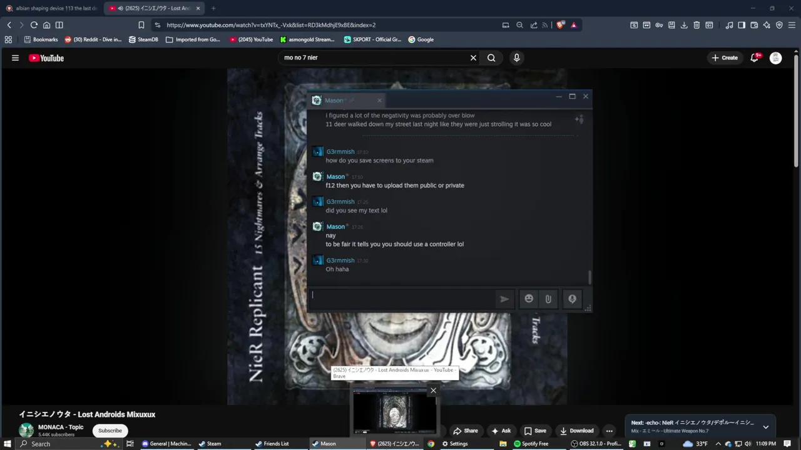Open a new browser tab
The image size is (801, 450).
[213, 8]
